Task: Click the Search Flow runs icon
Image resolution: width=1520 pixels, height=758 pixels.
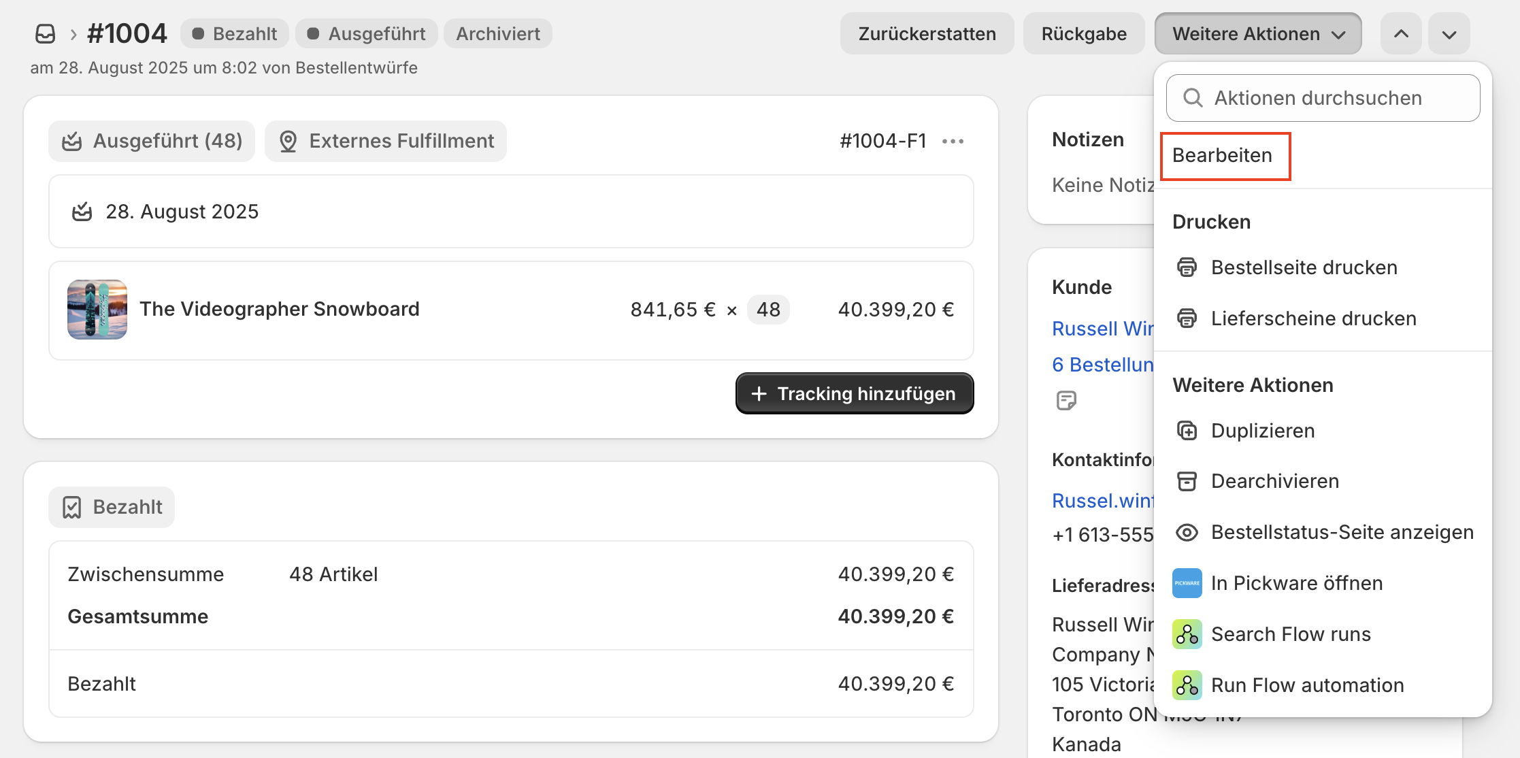Action: pyautogui.click(x=1187, y=634)
